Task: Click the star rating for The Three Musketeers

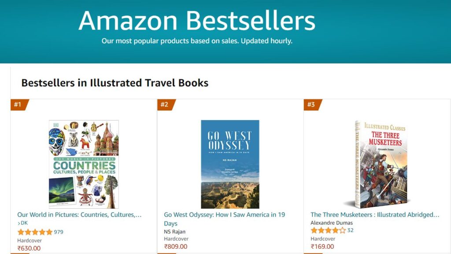Action: point(328,230)
